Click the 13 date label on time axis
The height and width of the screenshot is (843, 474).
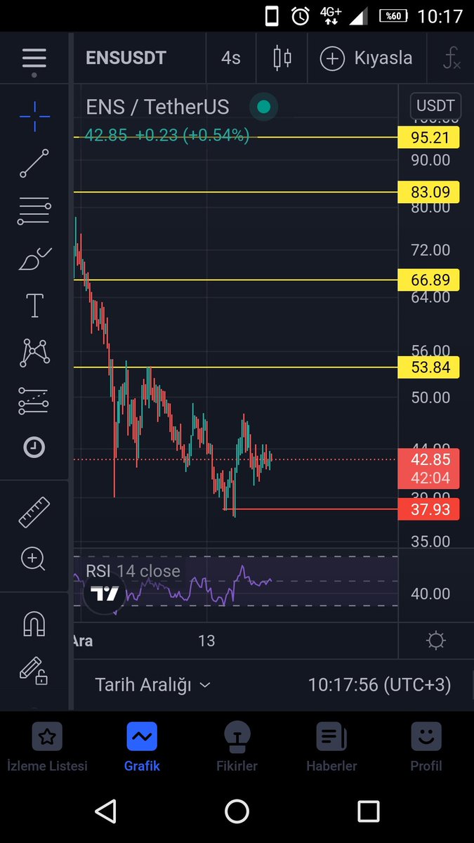pyautogui.click(x=206, y=641)
